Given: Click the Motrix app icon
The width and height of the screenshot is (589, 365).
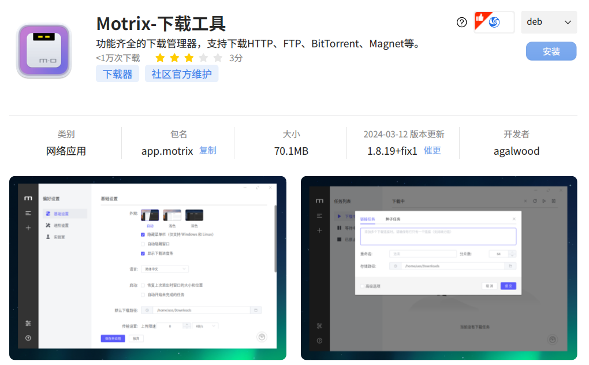Looking at the screenshot, I should [x=44, y=51].
